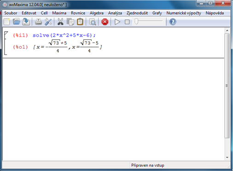Click scrollbar up arrow
This screenshot has height=171, width=233.
click(x=227, y=31)
